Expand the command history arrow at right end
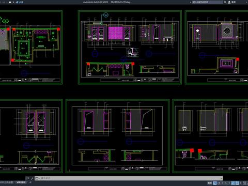248x186 pixels. (221, 178)
